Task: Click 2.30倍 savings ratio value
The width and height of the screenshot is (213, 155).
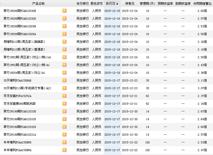Action: 202,42
